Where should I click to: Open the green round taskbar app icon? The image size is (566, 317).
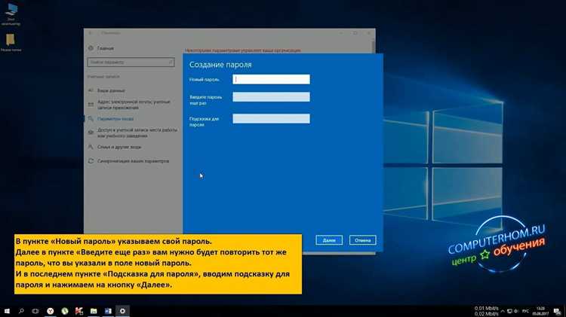(65, 311)
